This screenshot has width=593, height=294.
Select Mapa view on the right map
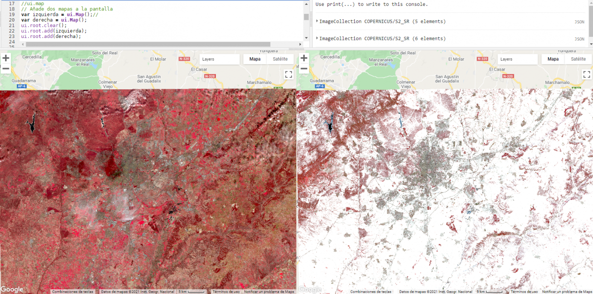[552, 59]
